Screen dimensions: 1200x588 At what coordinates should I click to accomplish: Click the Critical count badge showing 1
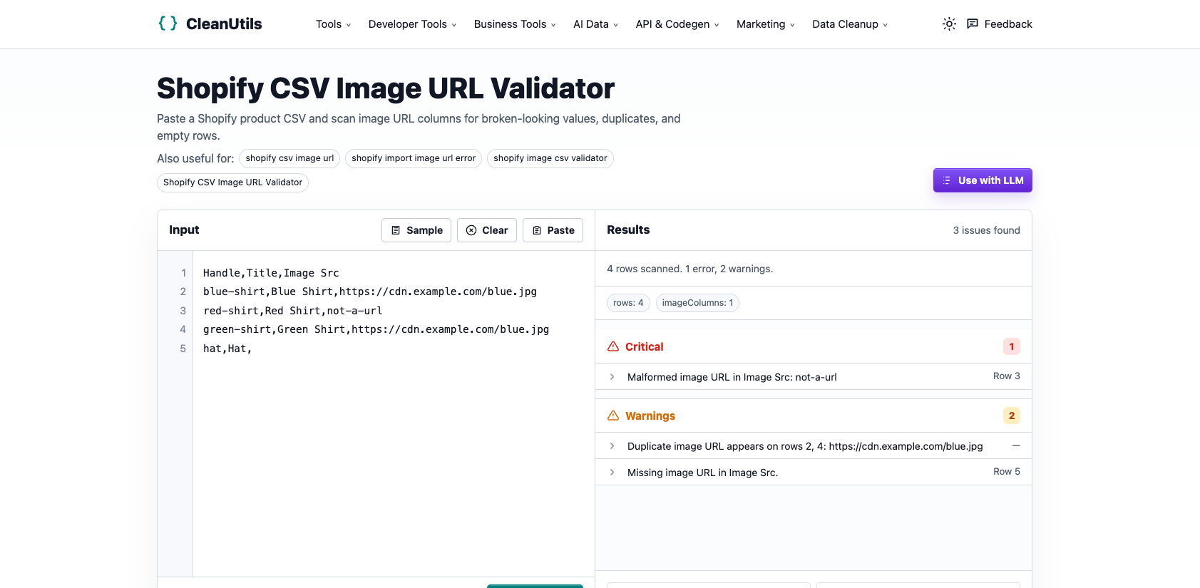(x=1011, y=346)
